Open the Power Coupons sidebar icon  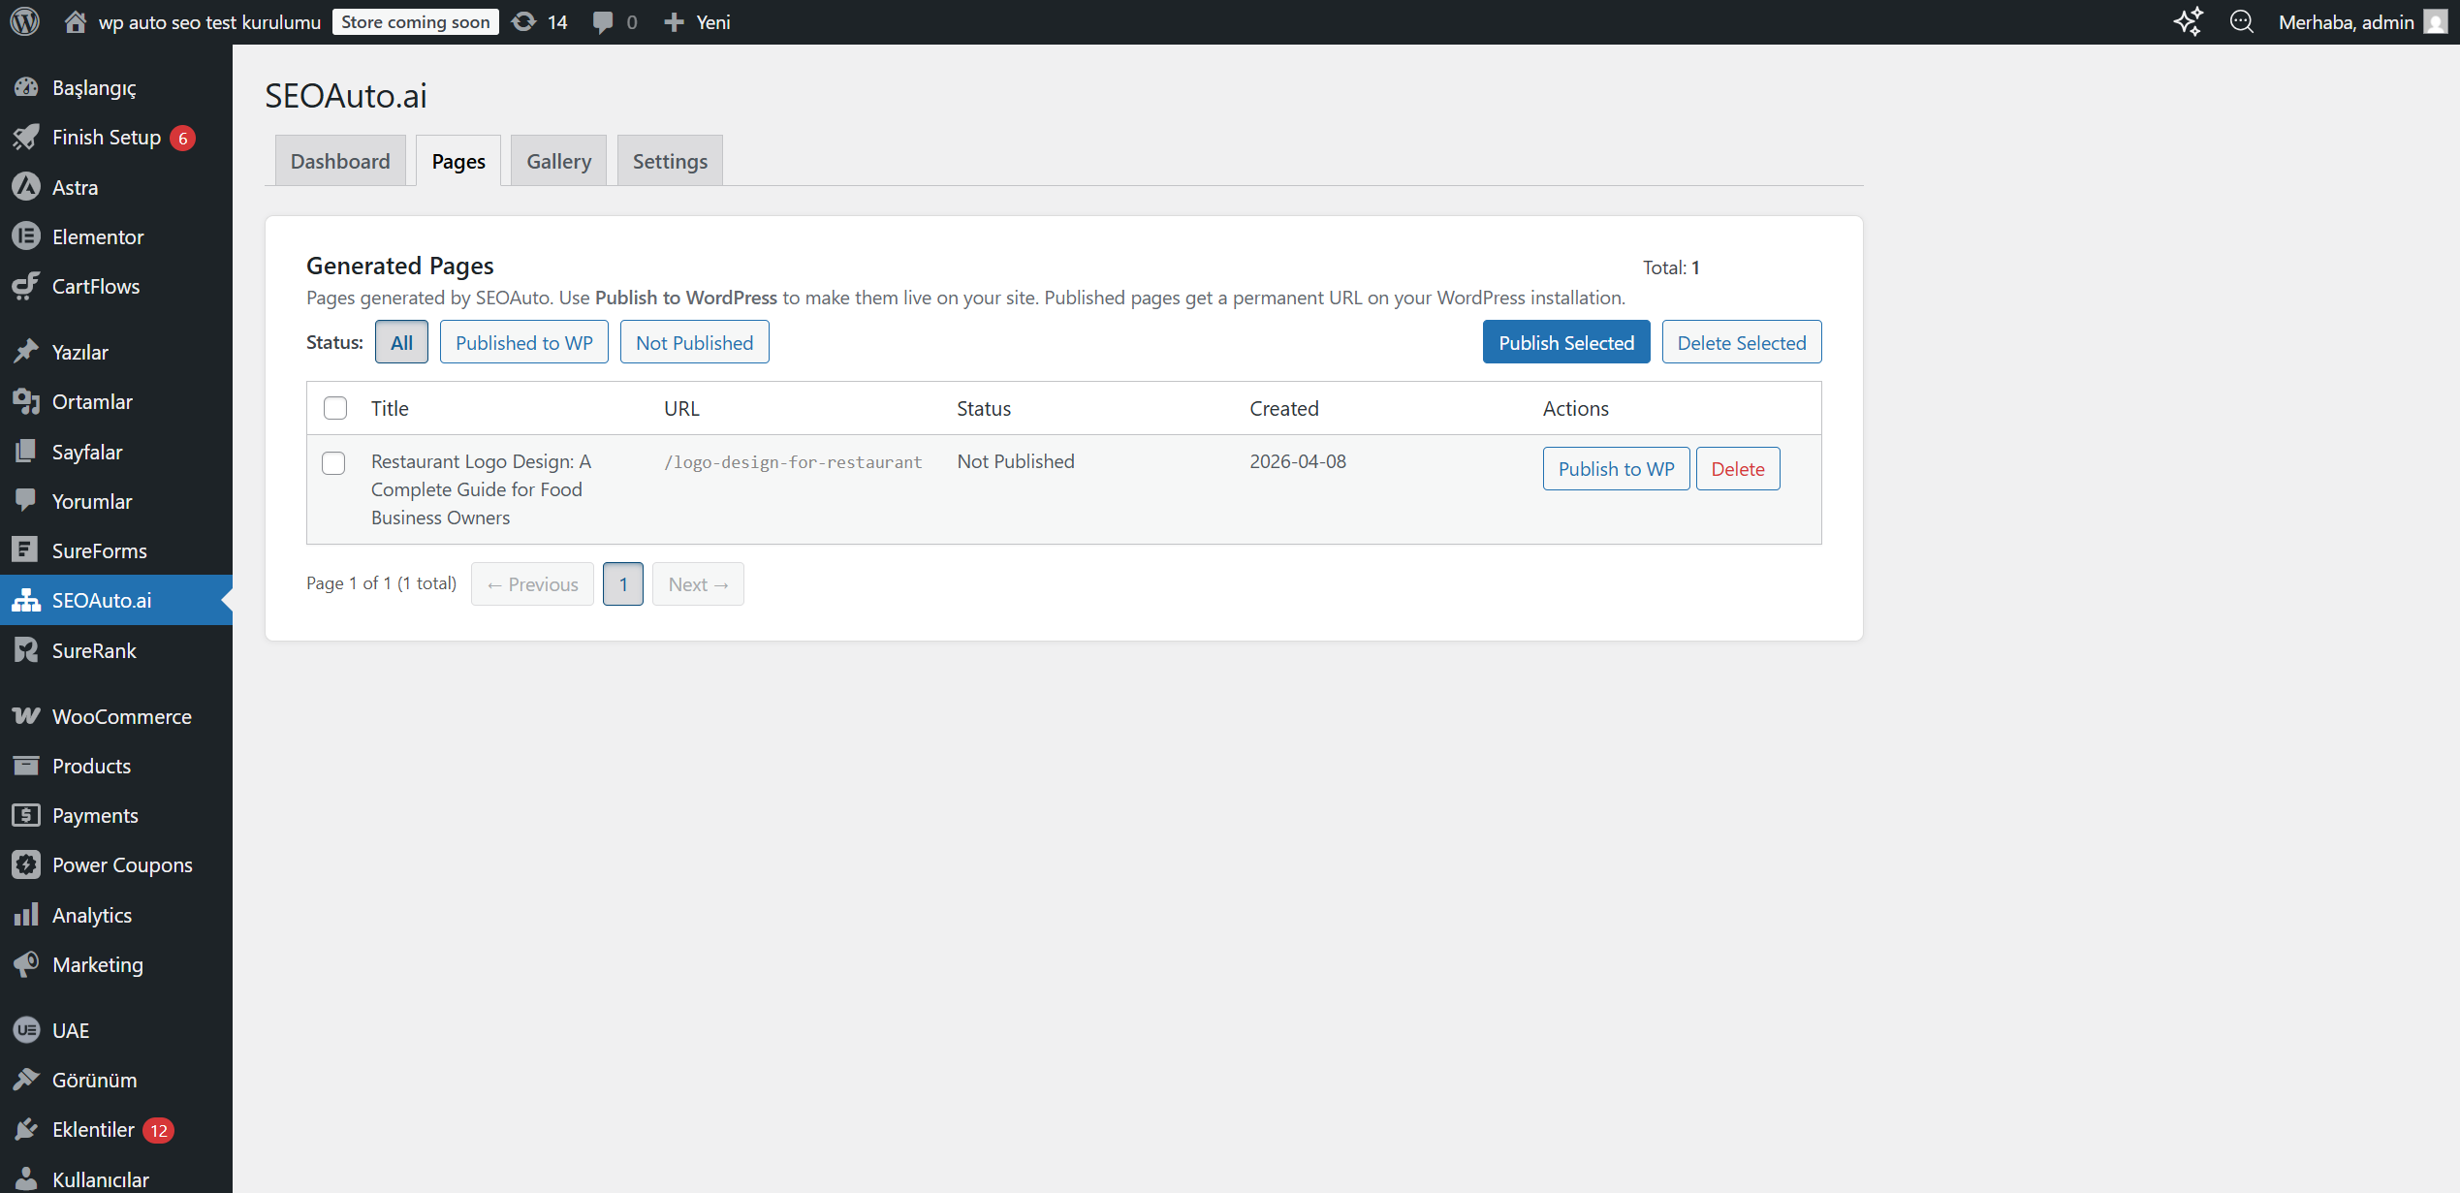point(26,864)
